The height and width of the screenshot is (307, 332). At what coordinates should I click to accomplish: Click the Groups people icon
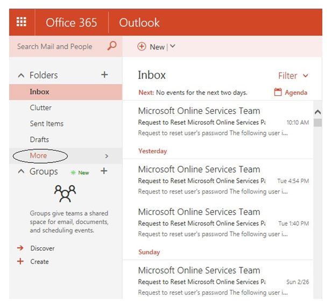pos(65,194)
